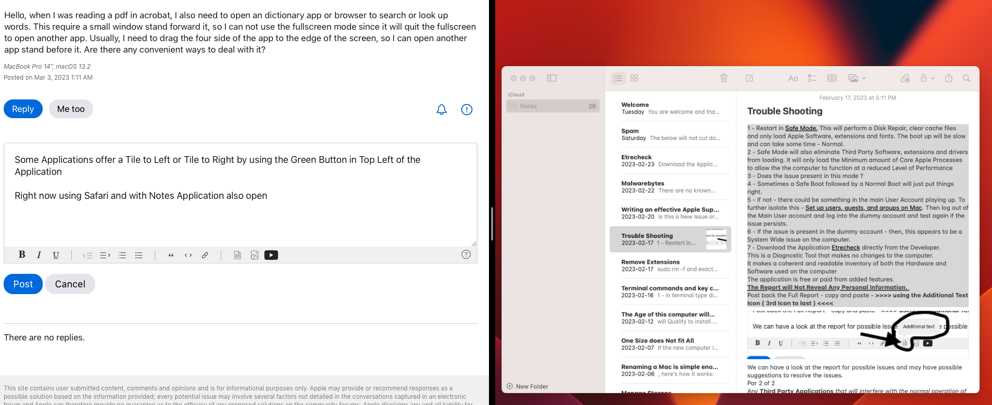
Task: Open the Spam note
Action: (671, 134)
